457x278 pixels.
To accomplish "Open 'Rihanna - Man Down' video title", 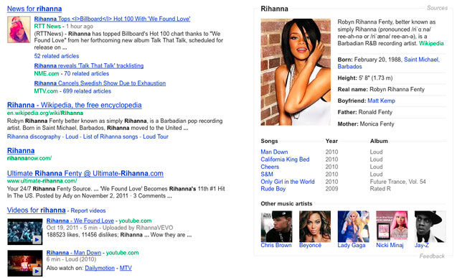I will 74,253.
